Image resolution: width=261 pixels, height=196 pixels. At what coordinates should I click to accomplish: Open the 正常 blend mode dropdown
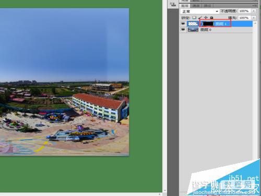point(199,11)
